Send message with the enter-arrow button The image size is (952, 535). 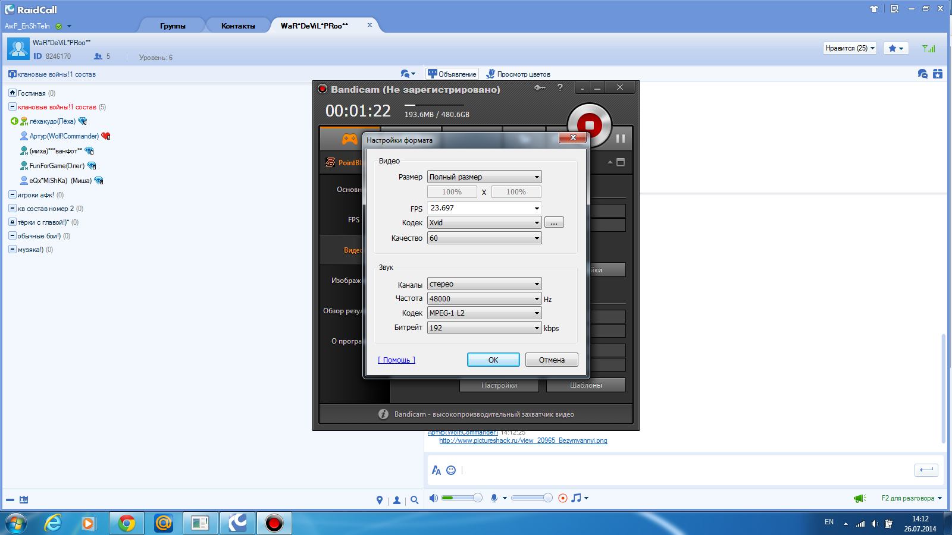coord(926,470)
